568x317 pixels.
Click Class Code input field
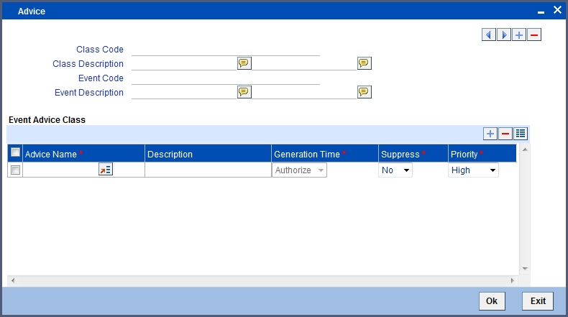coord(226,50)
